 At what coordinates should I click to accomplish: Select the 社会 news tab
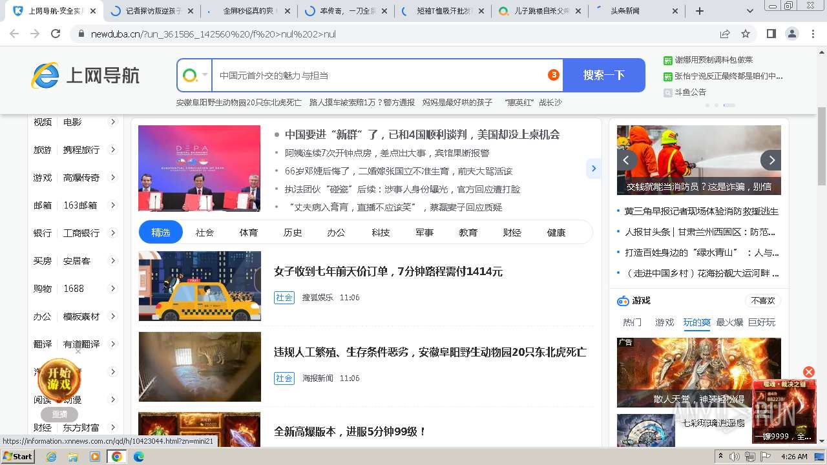pos(205,232)
